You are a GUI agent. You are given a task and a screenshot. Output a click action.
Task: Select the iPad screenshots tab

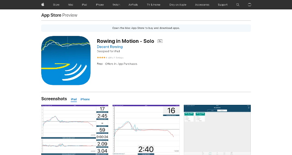[x=74, y=100]
